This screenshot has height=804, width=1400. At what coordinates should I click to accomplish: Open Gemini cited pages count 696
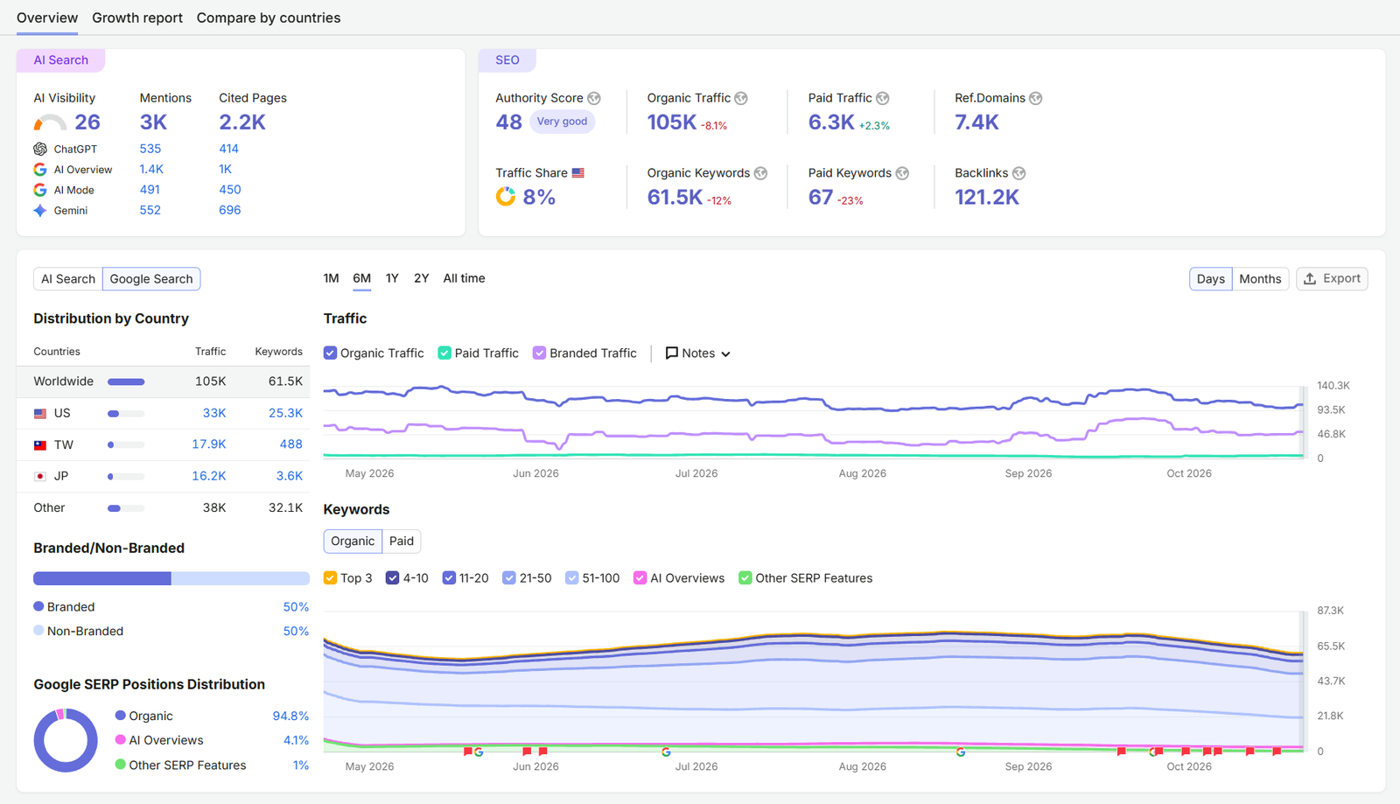click(230, 210)
